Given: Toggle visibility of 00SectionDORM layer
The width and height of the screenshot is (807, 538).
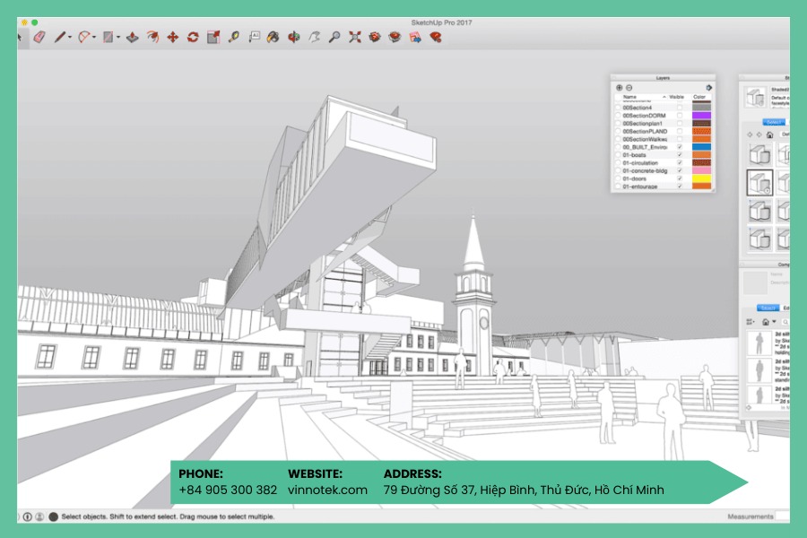Looking at the screenshot, I should pyautogui.click(x=680, y=116).
